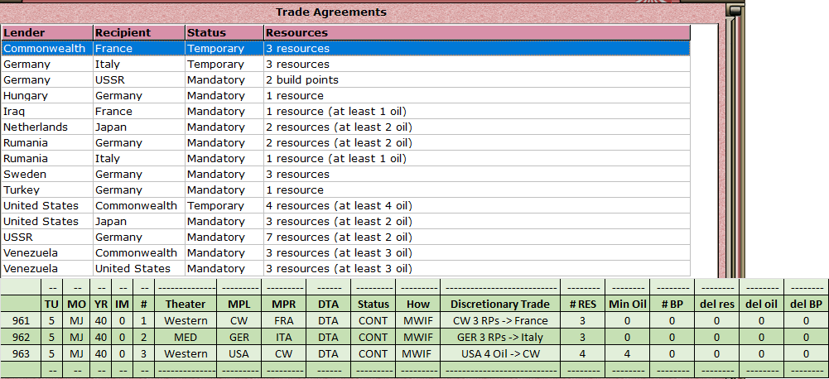Image resolution: width=829 pixels, height=379 pixels.
Task: Click the MED theater cell in row 962
Action: click(185, 338)
